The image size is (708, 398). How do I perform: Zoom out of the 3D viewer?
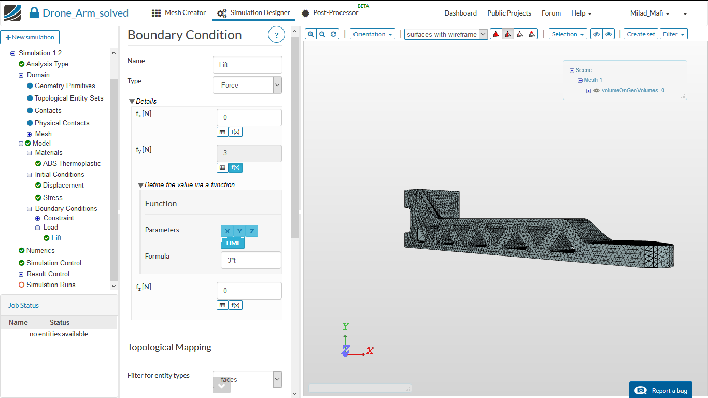322,34
